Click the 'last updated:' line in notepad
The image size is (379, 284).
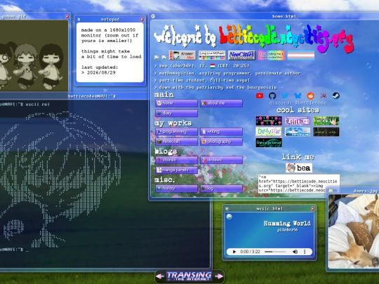[x=100, y=67]
